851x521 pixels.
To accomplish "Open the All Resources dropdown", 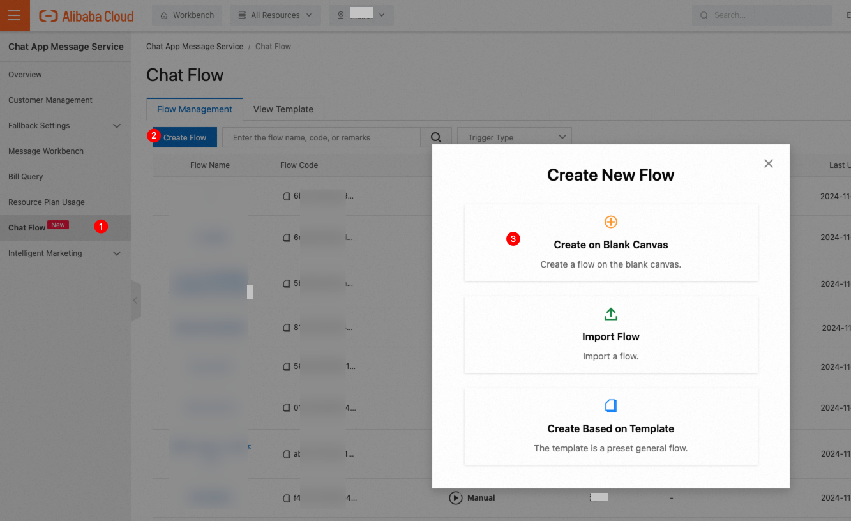I will [275, 15].
